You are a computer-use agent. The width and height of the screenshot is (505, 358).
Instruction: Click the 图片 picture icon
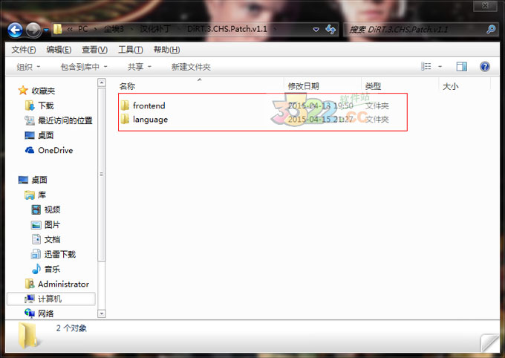36,224
